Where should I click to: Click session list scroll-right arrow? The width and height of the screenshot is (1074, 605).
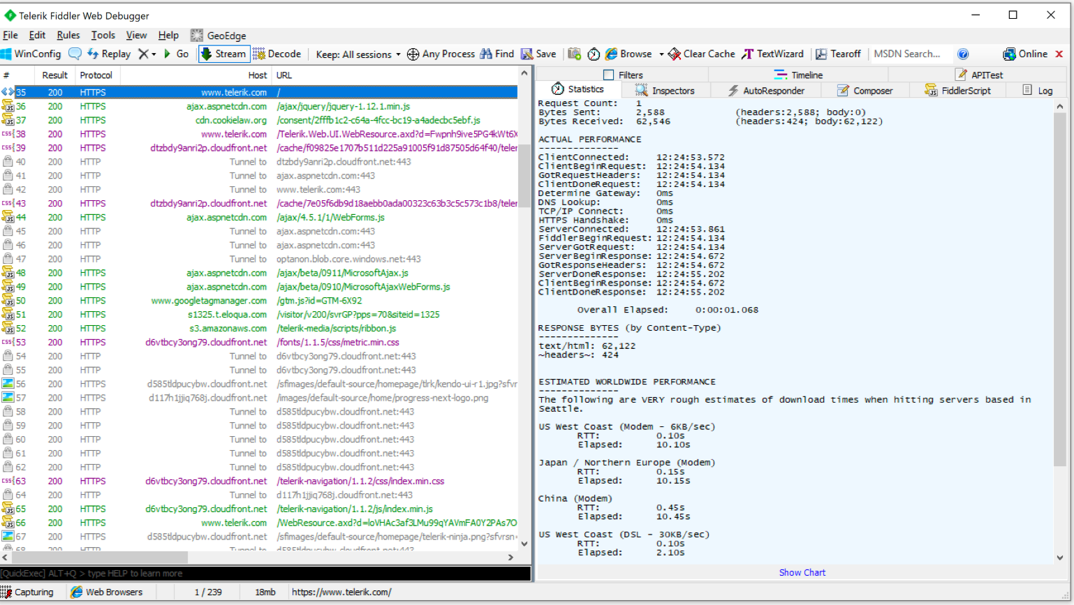[x=510, y=558]
